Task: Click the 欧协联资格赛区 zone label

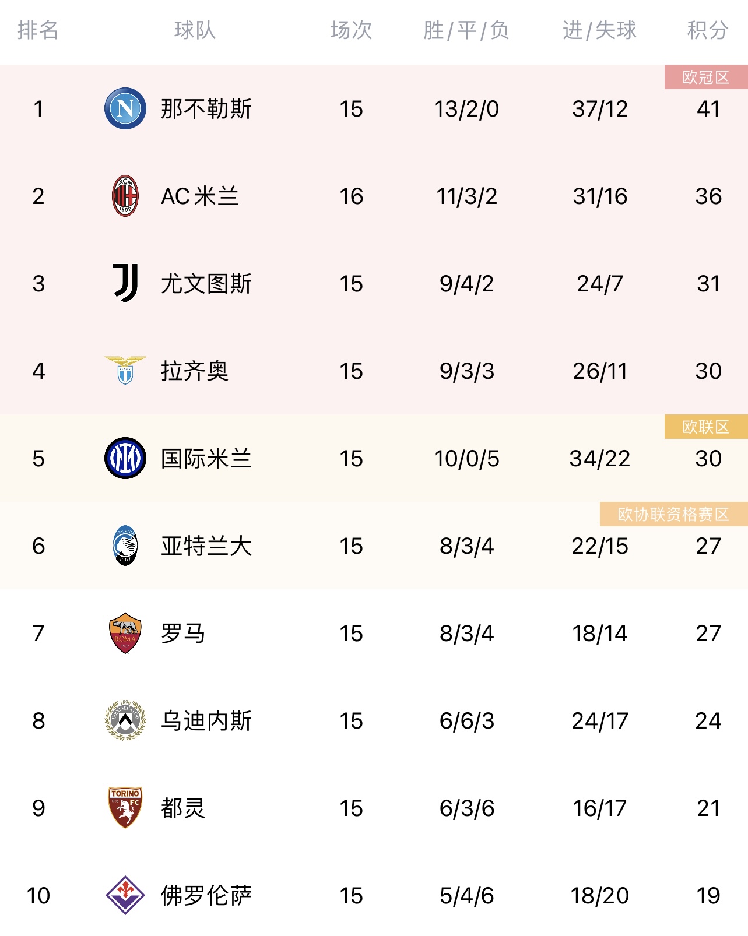Action: coord(674,514)
